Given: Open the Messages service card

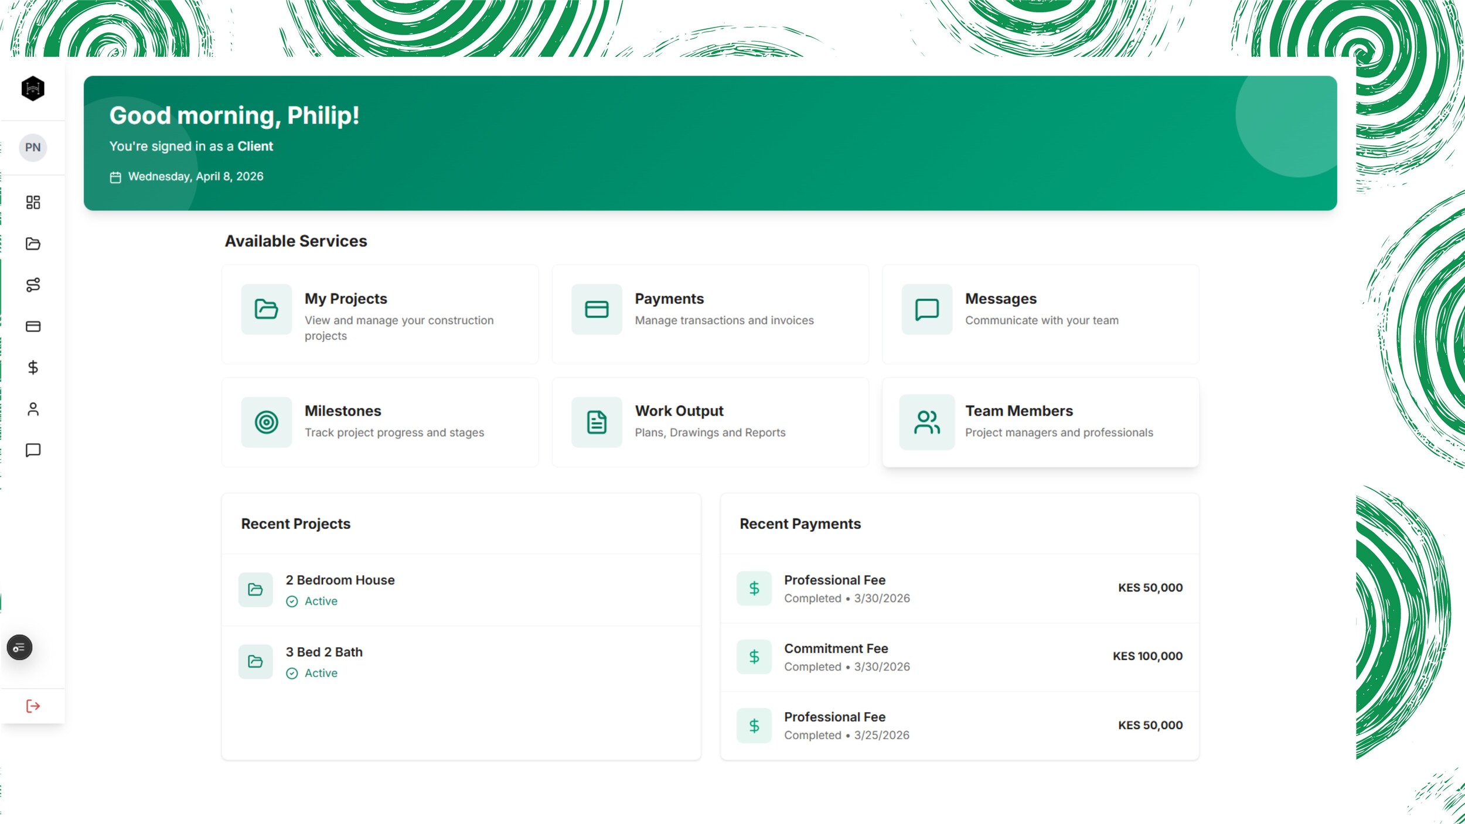Looking at the screenshot, I should pyautogui.click(x=1041, y=314).
